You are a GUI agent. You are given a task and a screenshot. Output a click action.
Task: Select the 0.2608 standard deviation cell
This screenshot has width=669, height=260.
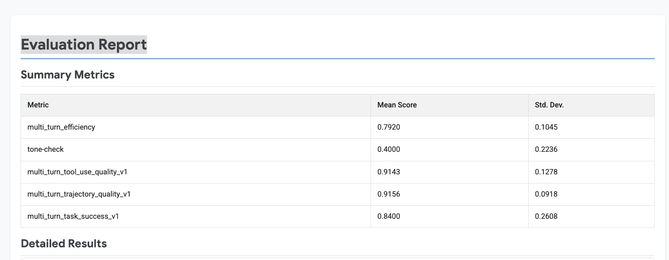coord(546,216)
